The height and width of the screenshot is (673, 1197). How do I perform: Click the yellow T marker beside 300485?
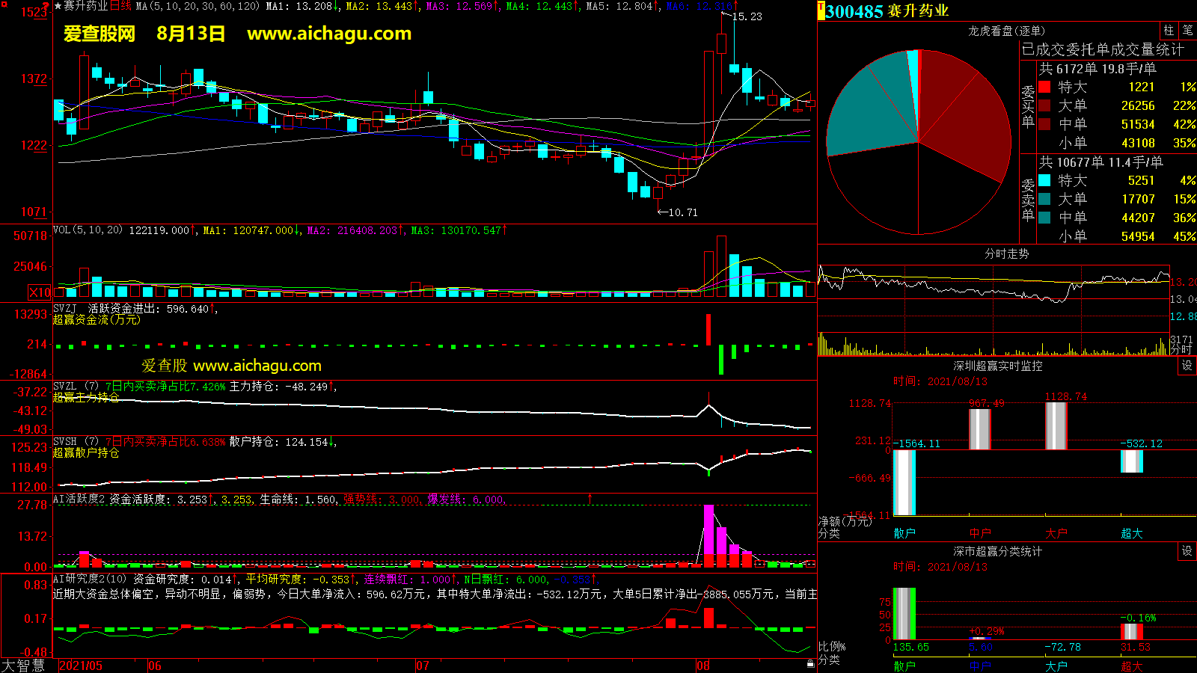click(821, 10)
